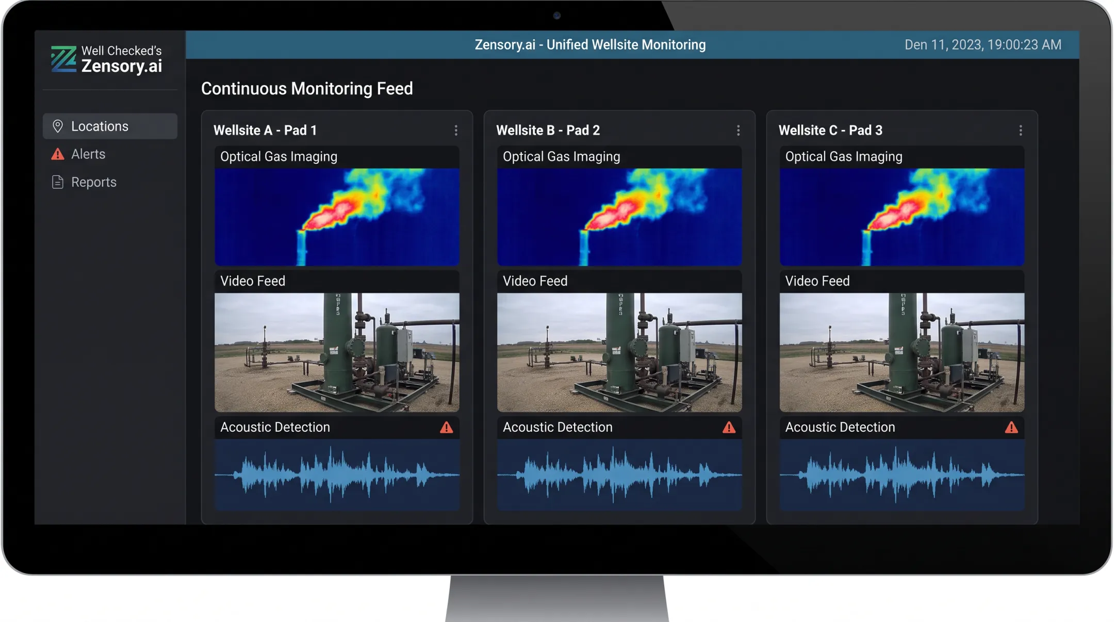Open Wellsite A - Pad 1 options menu
This screenshot has width=1114, height=622.
pos(456,130)
